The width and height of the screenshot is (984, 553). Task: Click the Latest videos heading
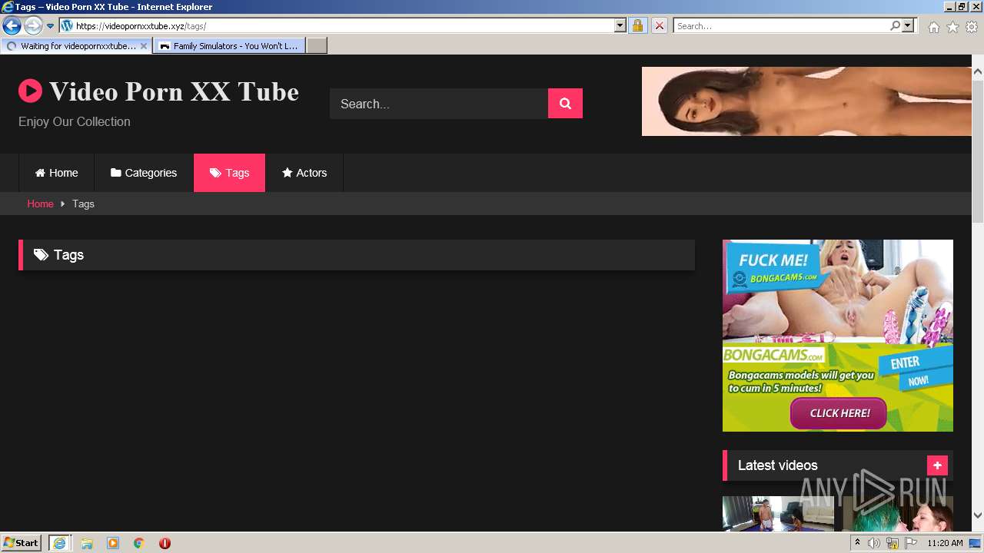coord(777,465)
